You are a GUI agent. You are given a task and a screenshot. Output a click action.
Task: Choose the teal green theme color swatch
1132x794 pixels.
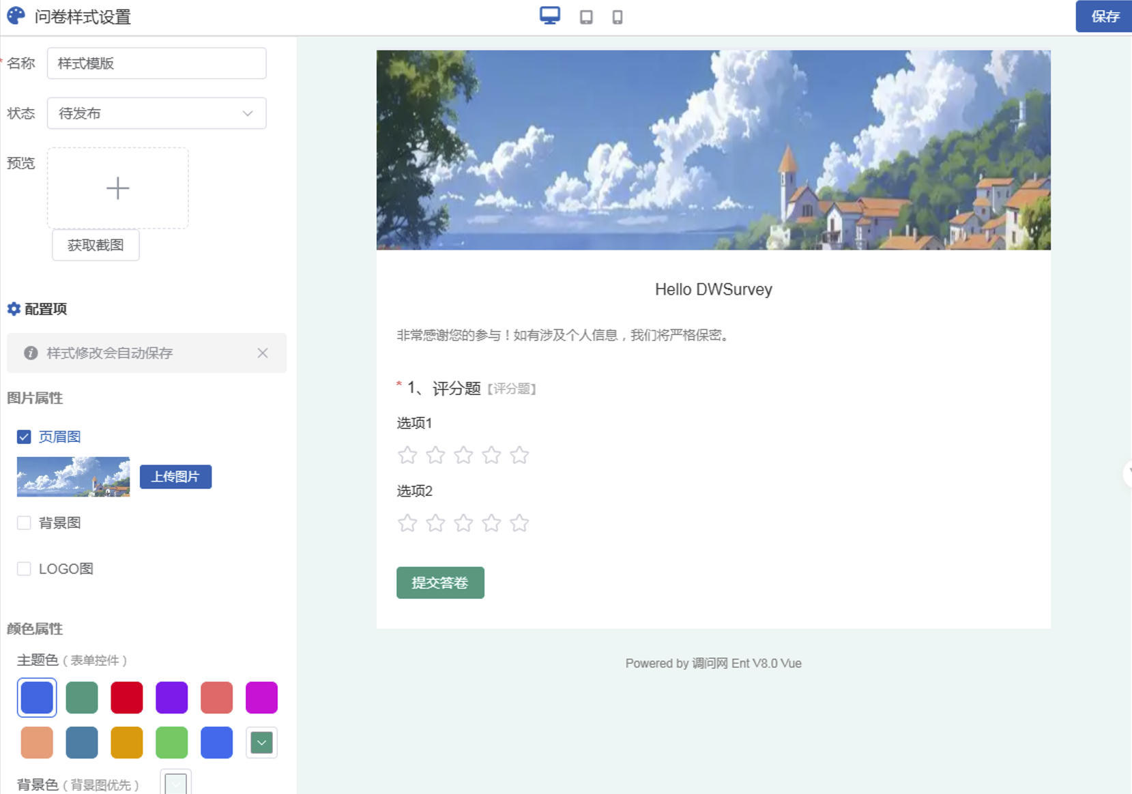coord(82,697)
